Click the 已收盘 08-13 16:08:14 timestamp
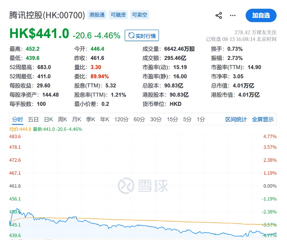This screenshot has height=240, width=287. click(x=241, y=39)
